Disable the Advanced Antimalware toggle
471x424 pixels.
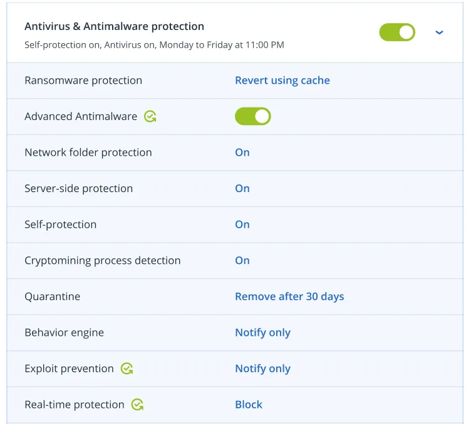252,116
